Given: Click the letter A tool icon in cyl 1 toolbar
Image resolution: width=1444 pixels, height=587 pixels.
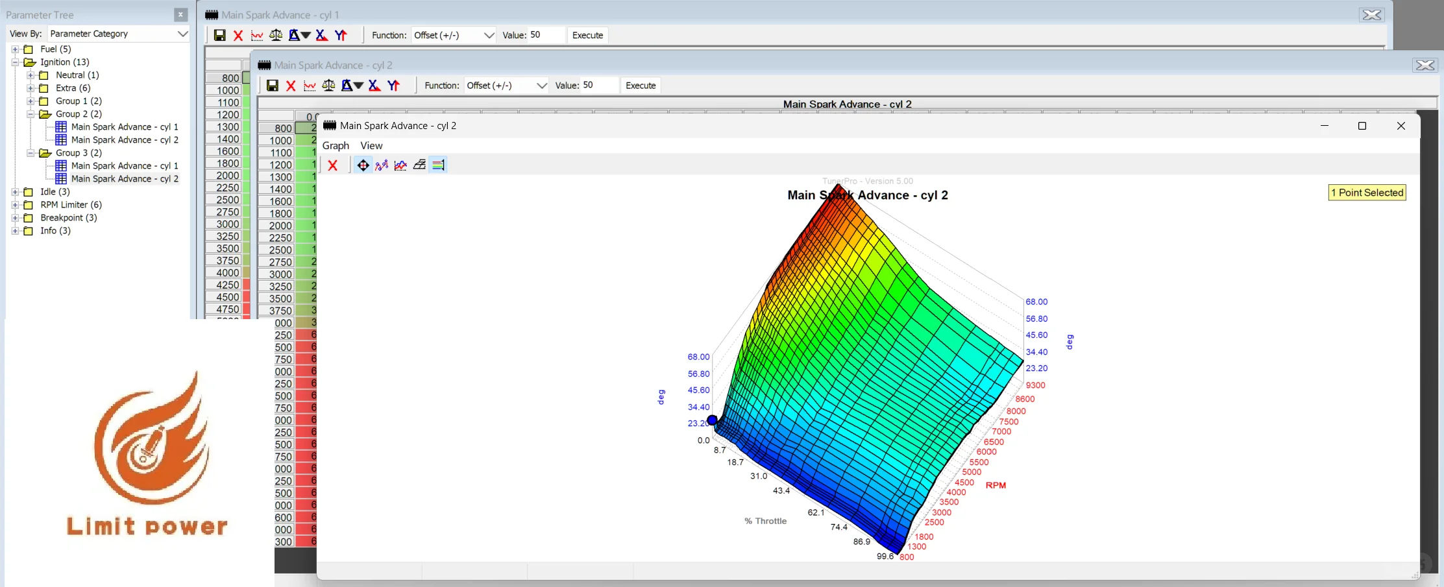Looking at the screenshot, I should (x=294, y=35).
